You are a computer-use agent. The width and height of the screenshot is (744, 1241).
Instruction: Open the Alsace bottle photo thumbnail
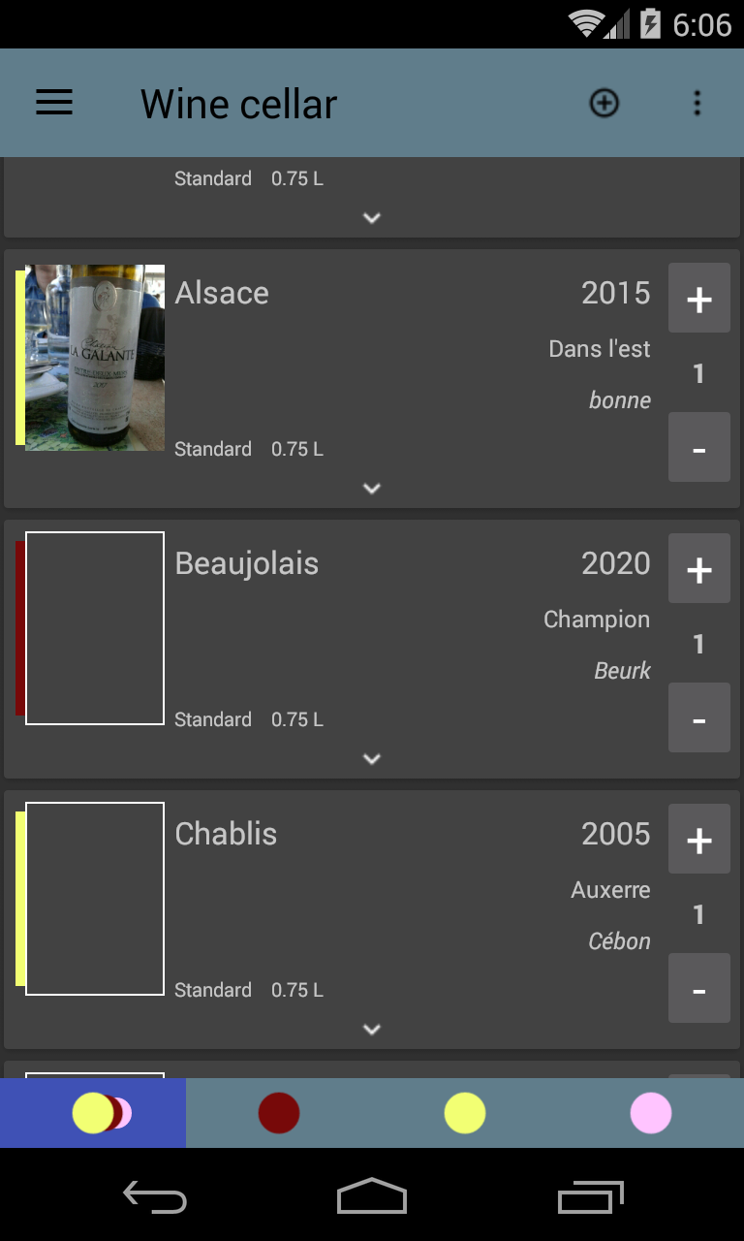pos(95,358)
